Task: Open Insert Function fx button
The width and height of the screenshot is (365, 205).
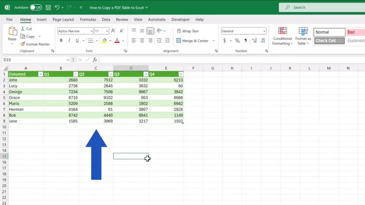Action: [95, 60]
